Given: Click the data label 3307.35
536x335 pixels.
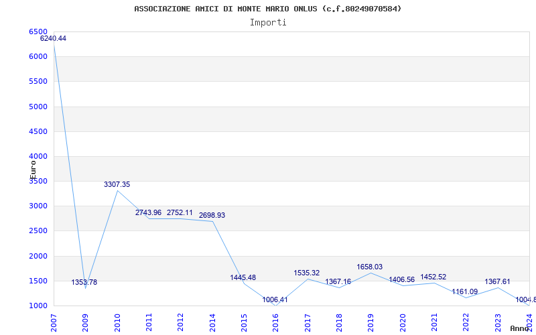Looking at the screenshot, I should coord(117,185).
